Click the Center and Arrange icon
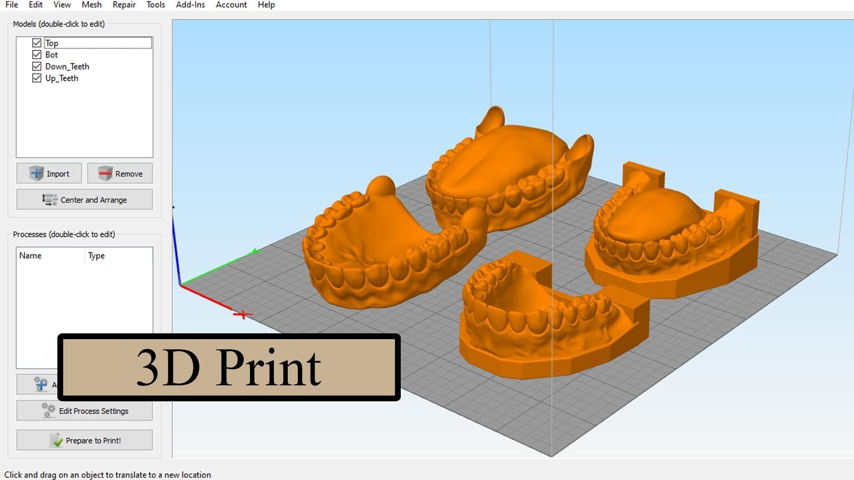Image resolution: width=854 pixels, height=480 pixels. 49,200
